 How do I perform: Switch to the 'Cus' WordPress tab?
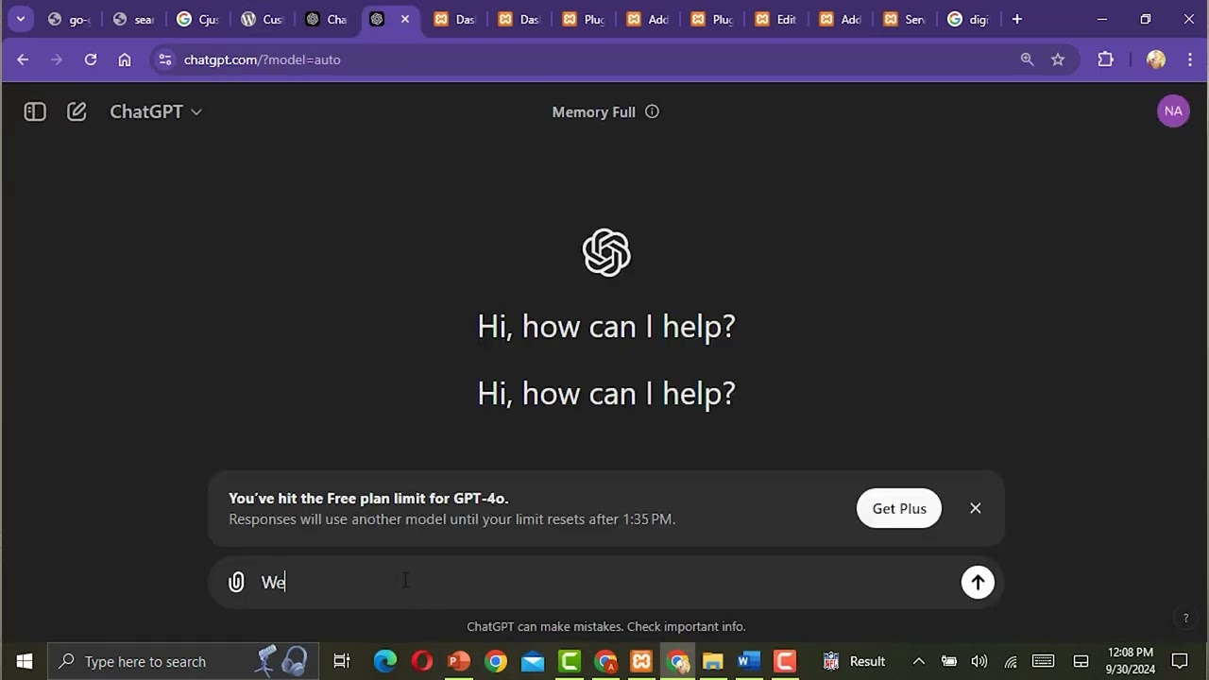click(x=261, y=19)
